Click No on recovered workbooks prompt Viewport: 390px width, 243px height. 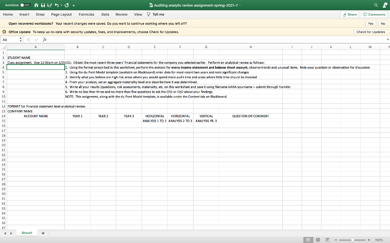tap(383, 24)
